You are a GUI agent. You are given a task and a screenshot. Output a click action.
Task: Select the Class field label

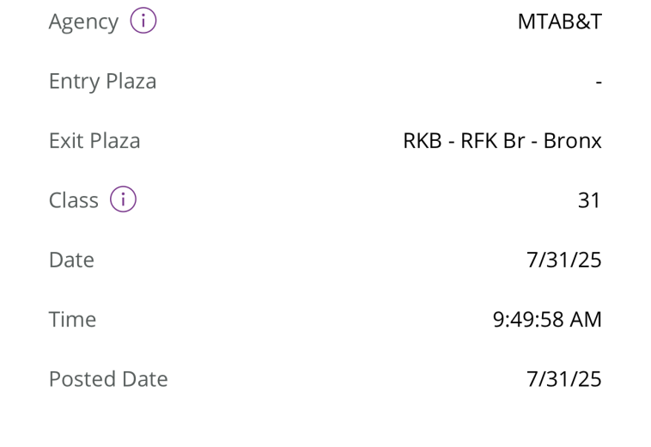pyautogui.click(x=73, y=200)
